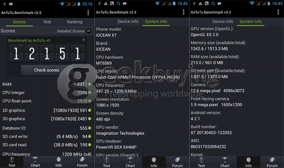Screen dimensions: 284x168
Task: Click Android version 4.2.1 value
Action: (x=195, y=119)
